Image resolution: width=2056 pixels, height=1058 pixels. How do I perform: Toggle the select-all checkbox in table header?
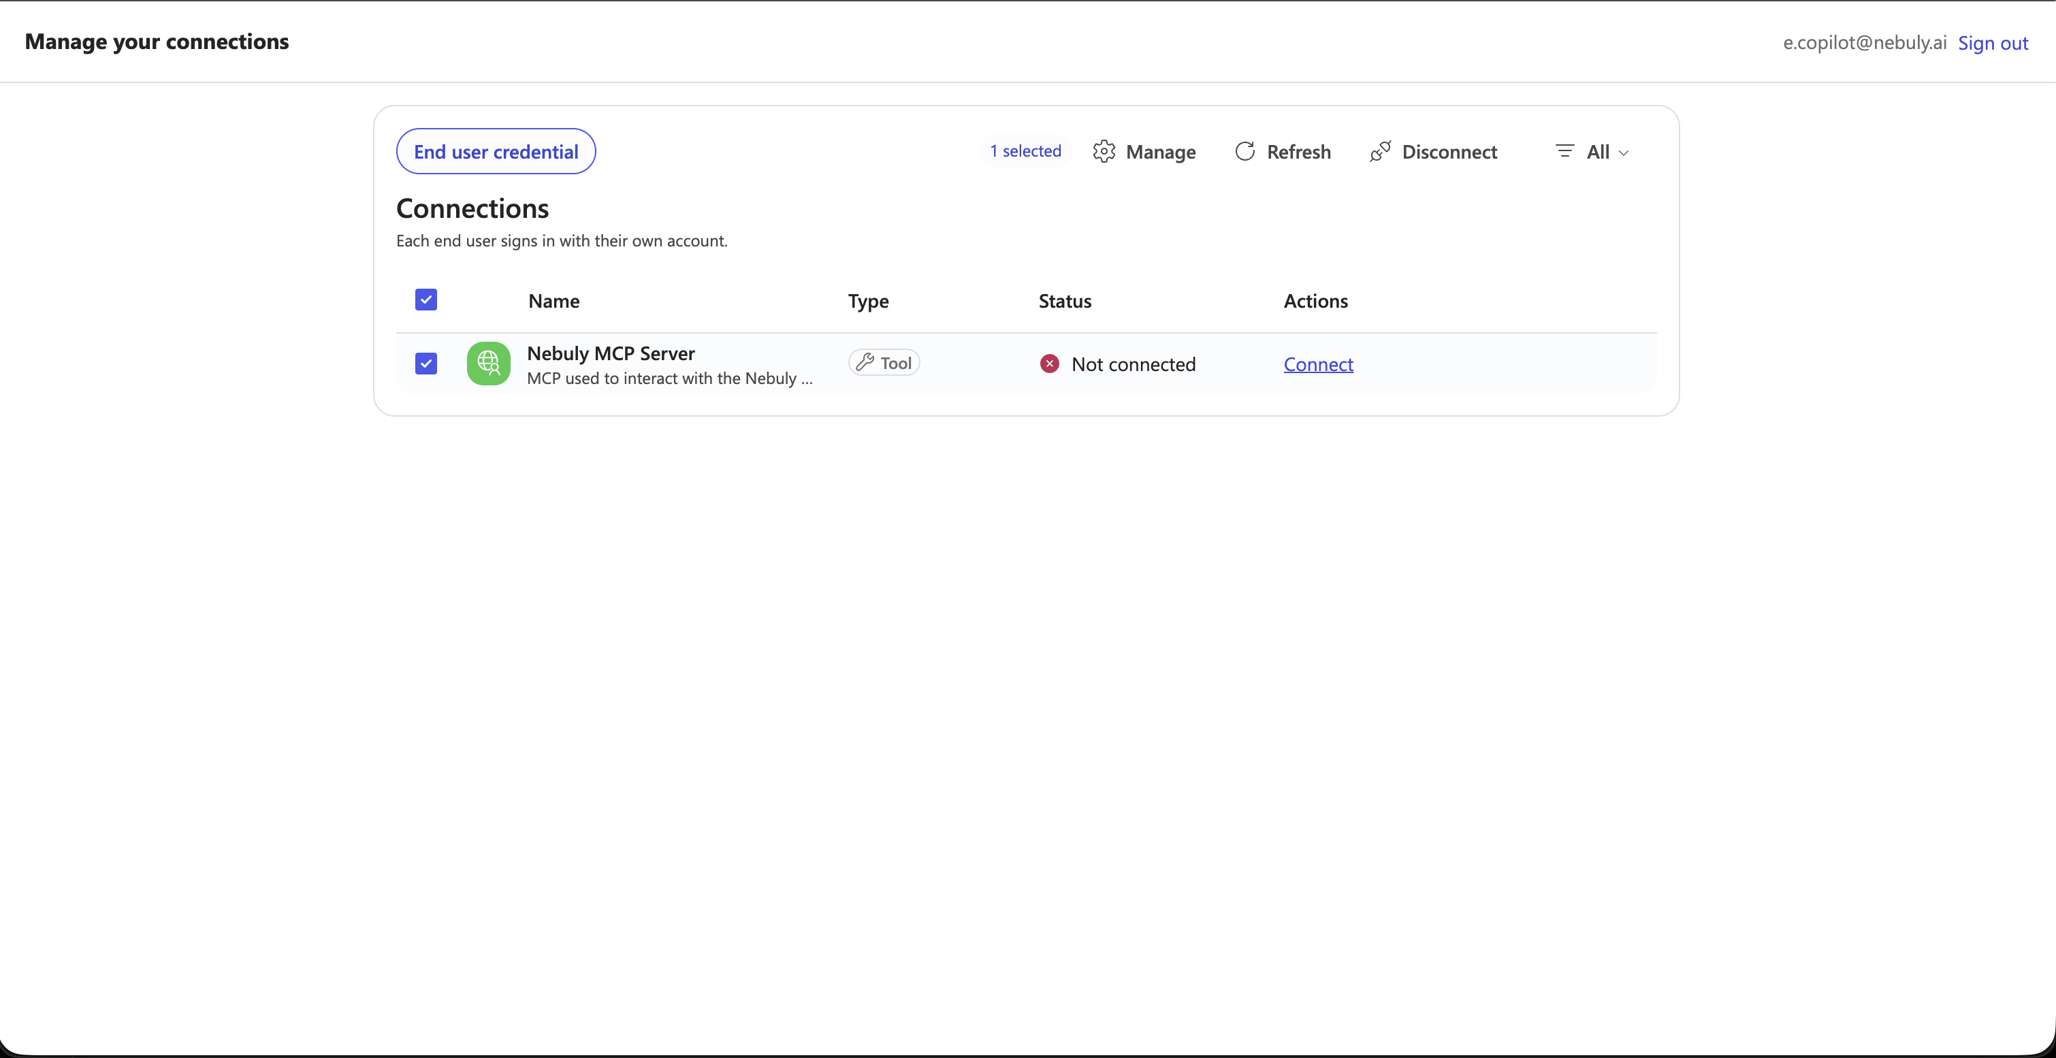coord(426,300)
